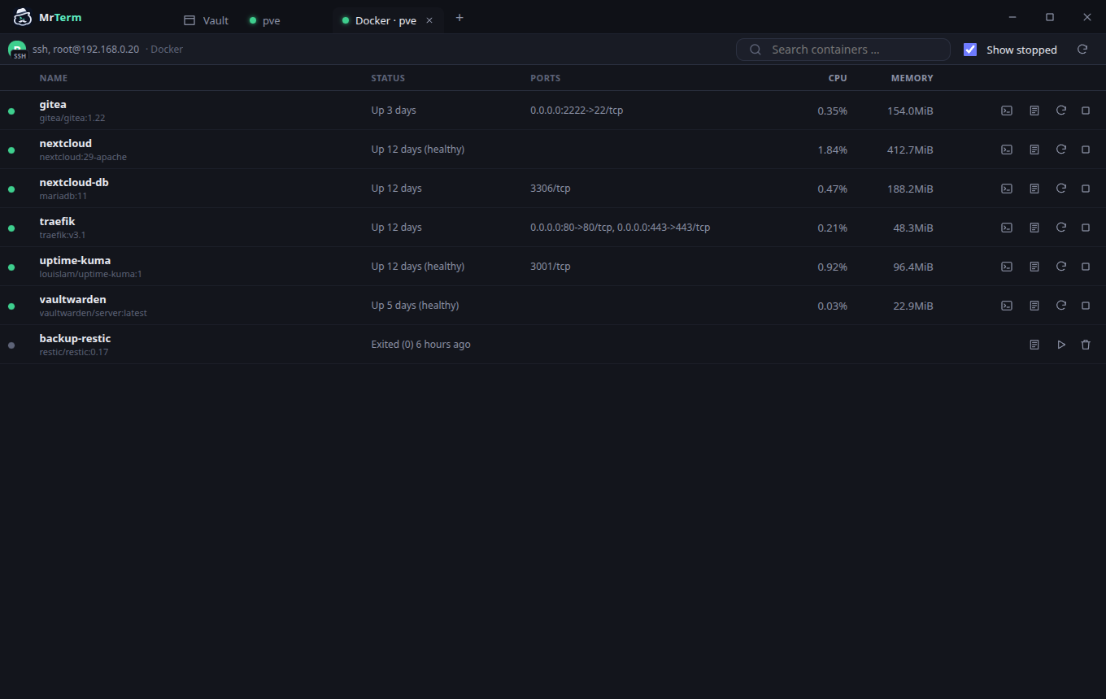The width and height of the screenshot is (1106, 699).
Task: Click the SSH connection avatar badge
Action: coord(17,50)
